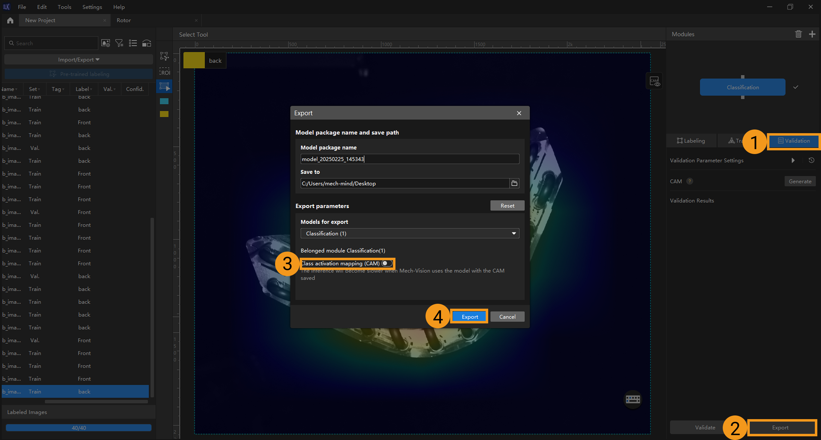Select the teal color swatch
821x440 pixels.
pos(164,101)
